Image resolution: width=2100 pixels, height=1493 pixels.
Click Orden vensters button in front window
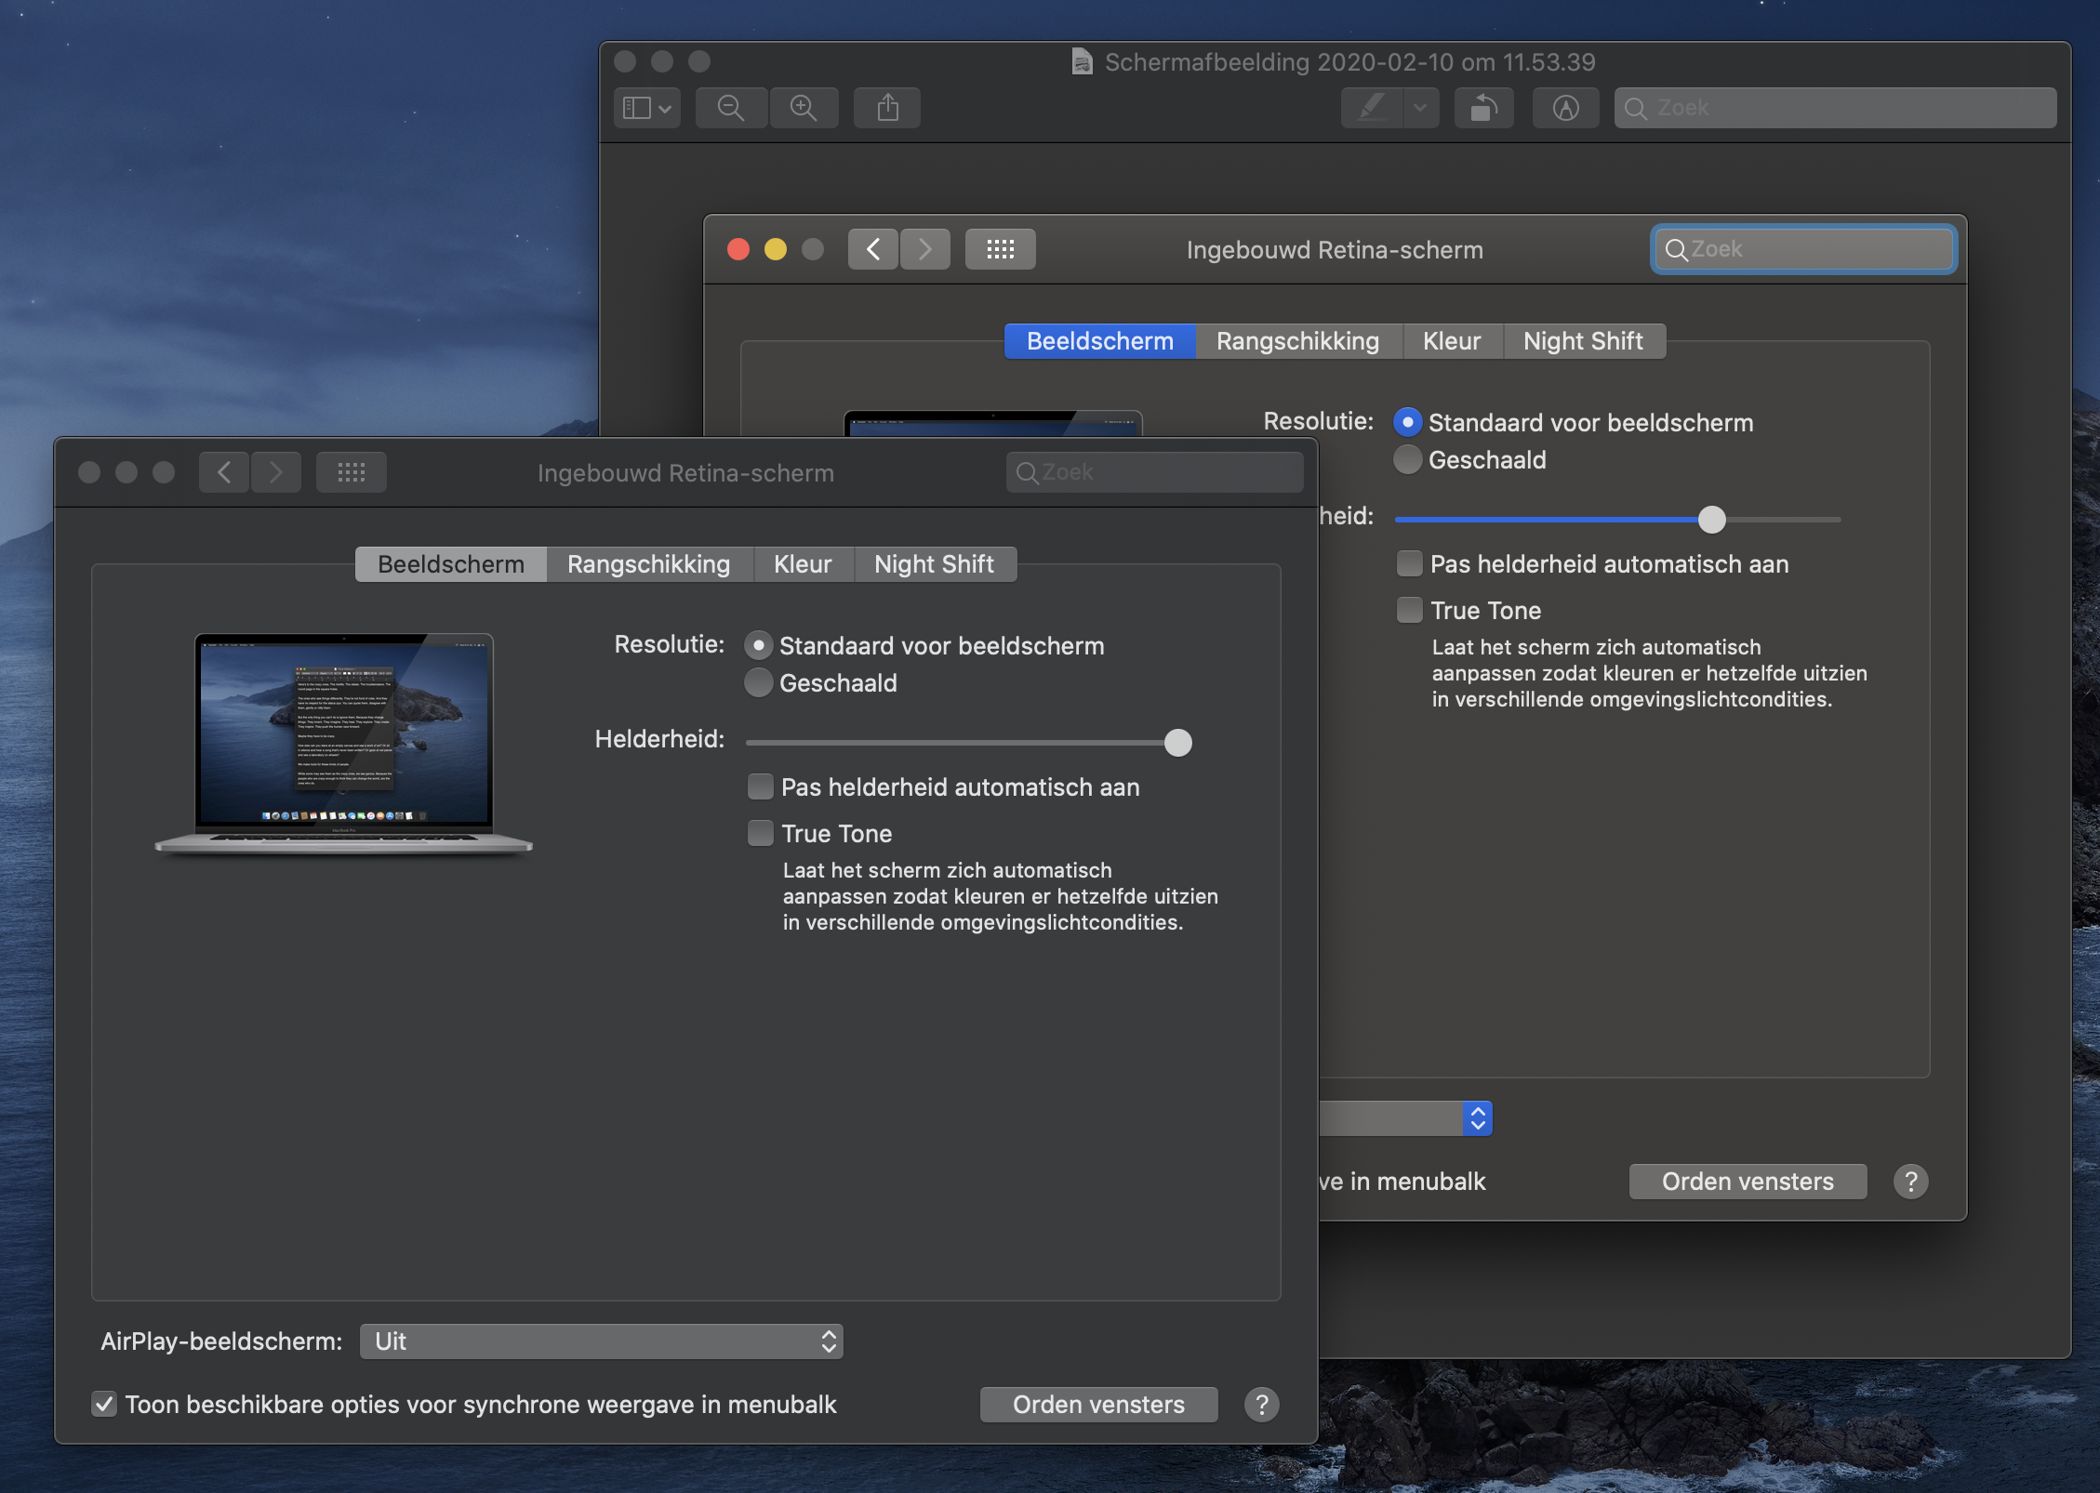click(1098, 1404)
